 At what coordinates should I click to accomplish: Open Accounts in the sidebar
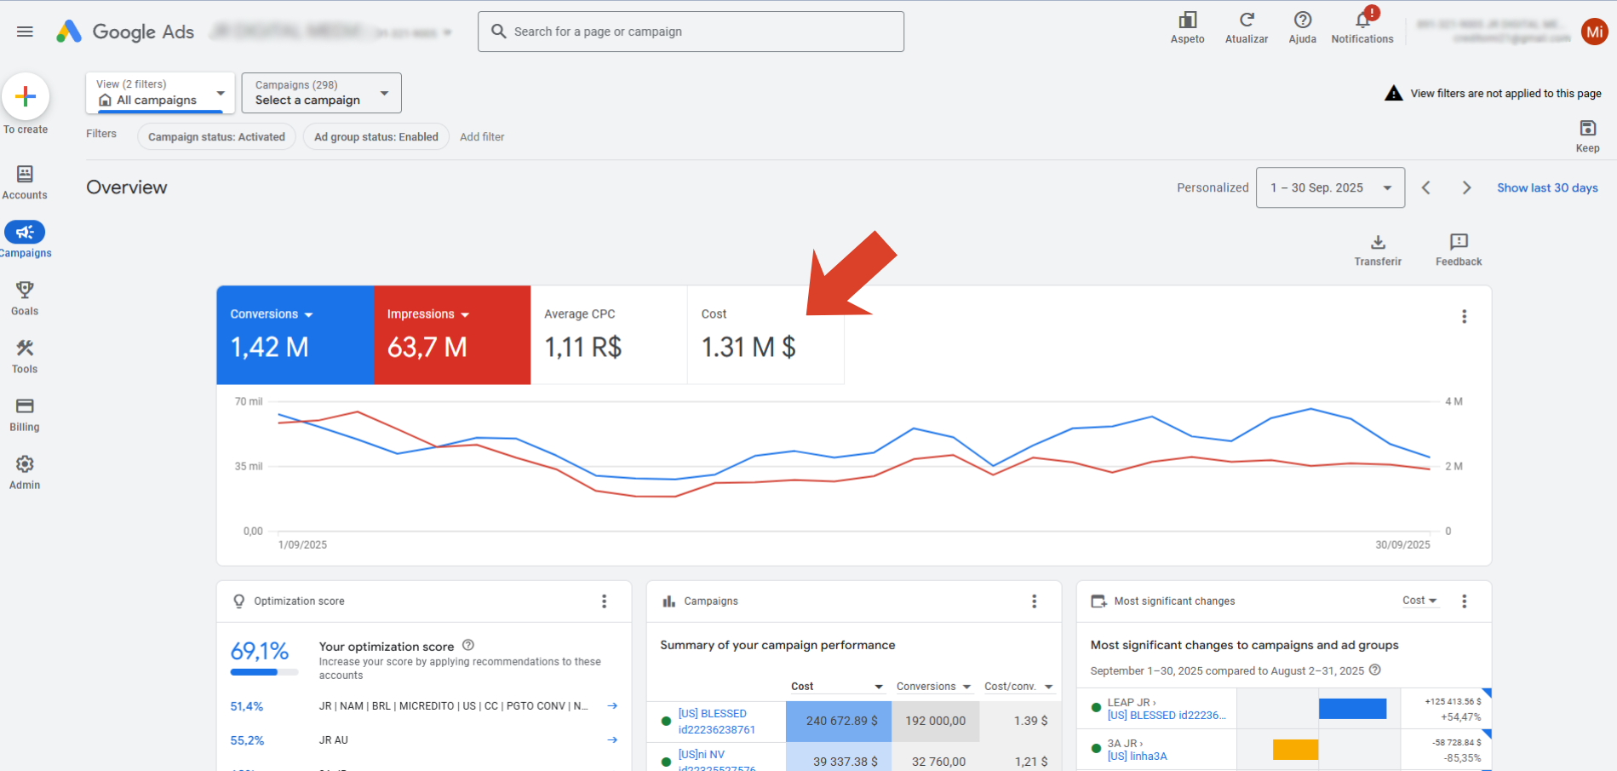tap(25, 182)
